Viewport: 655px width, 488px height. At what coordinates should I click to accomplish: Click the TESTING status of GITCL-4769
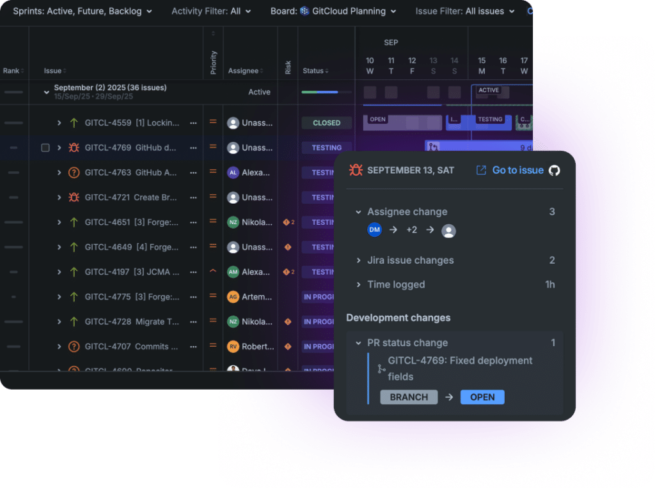coord(327,148)
